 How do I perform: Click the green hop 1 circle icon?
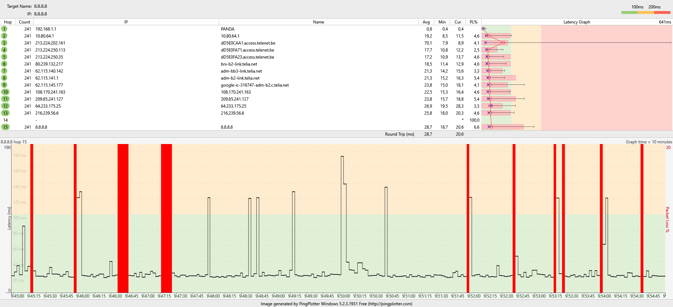pos(4,29)
